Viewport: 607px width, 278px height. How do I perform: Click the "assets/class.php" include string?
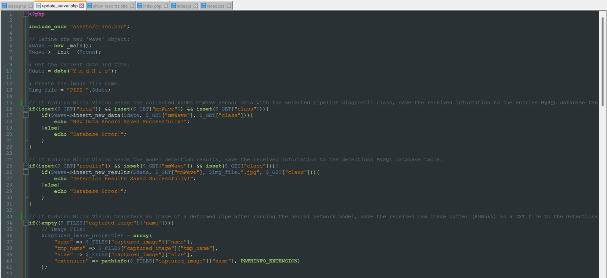pyautogui.click(x=98, y=27)
